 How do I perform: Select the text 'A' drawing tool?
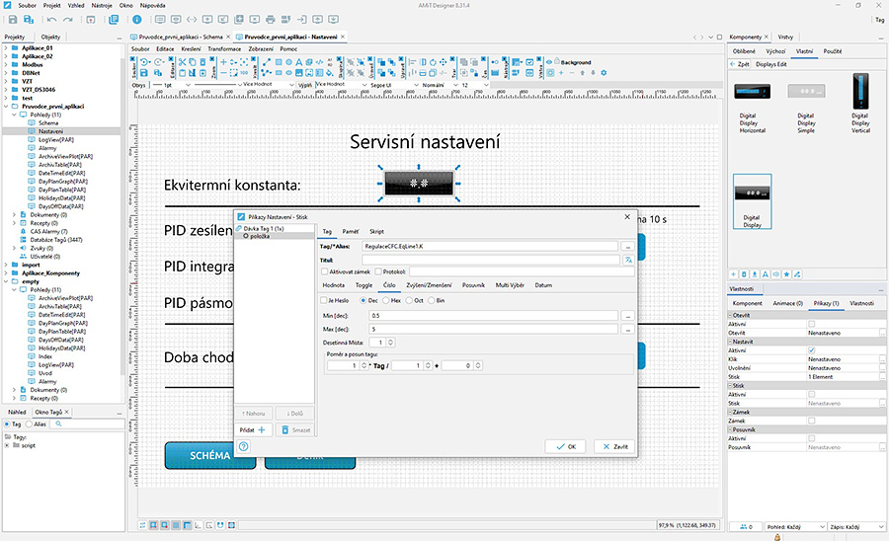click(298, 62)
